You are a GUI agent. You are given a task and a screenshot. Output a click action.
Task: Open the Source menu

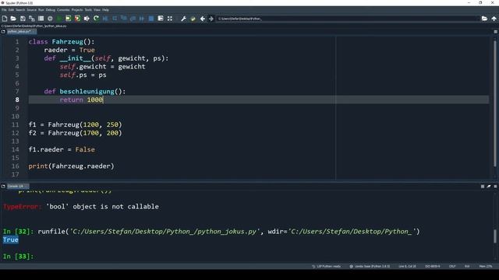(x=32, y=10)
